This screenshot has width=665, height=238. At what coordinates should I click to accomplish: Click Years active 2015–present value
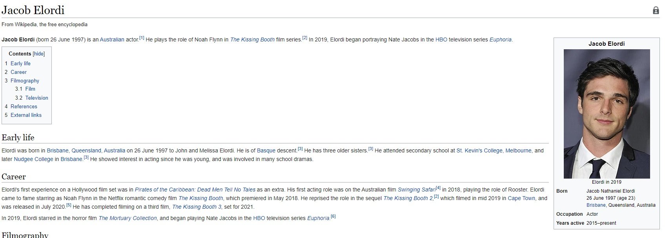point(601,223)
